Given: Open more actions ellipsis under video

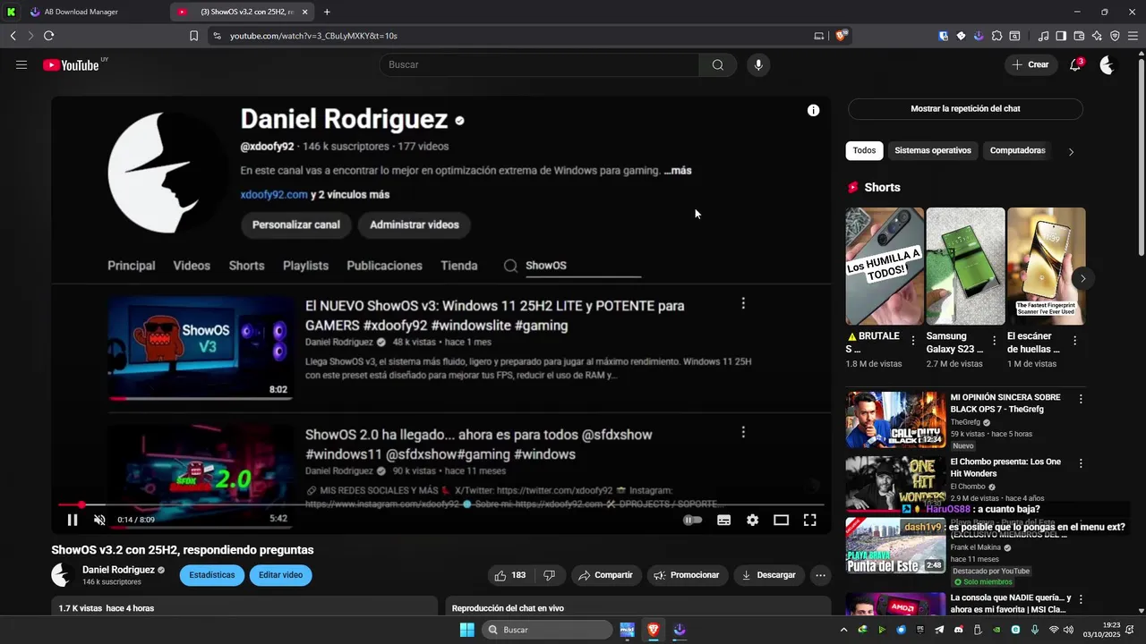Looking at the screenshot, I should 820,575.
